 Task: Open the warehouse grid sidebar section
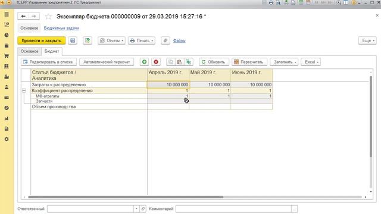[7, 66]
